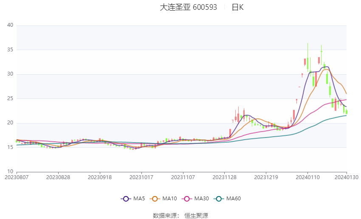
Task: Click the tallest green candlestick near 20240110
Action: pos(307,64)
